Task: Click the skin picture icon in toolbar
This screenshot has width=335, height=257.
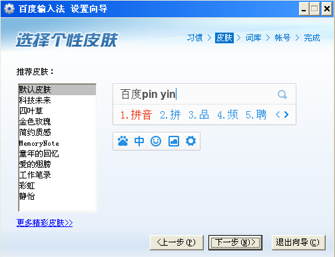Action: [174, 141]
